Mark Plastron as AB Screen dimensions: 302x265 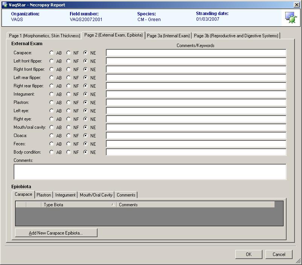[52, 102]
